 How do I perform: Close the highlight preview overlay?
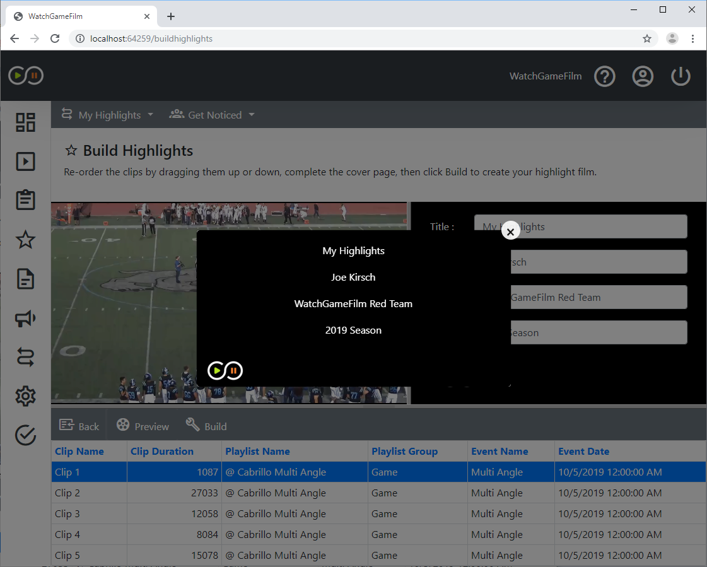510,231
